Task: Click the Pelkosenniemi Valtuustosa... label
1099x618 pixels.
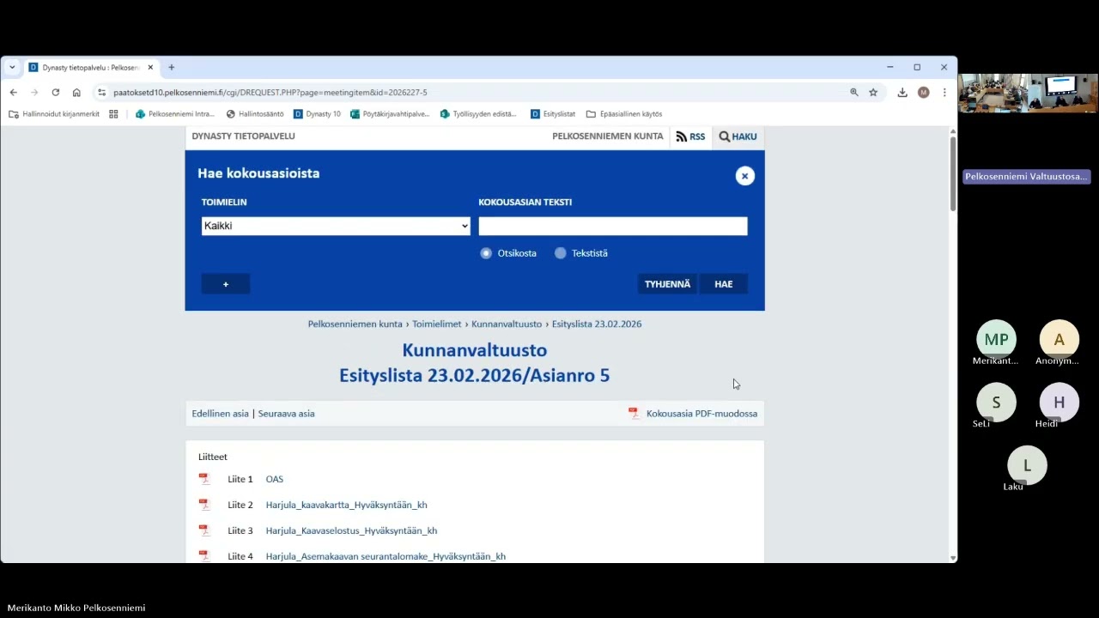Action: point(1027,177)
